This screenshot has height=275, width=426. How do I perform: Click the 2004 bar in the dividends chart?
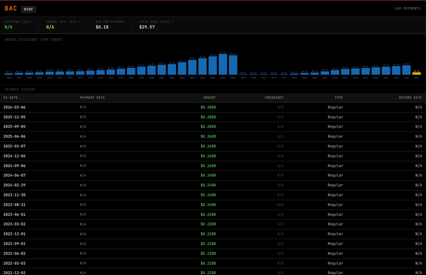[192, 67]
